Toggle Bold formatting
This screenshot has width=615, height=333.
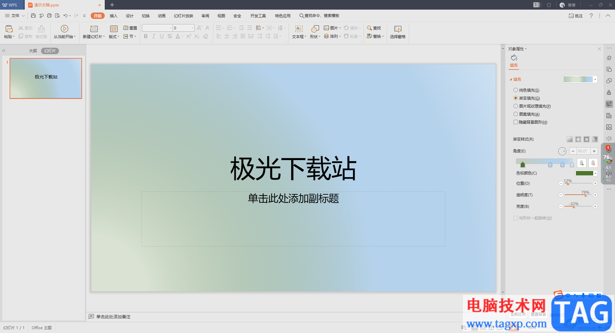[146, 36]
